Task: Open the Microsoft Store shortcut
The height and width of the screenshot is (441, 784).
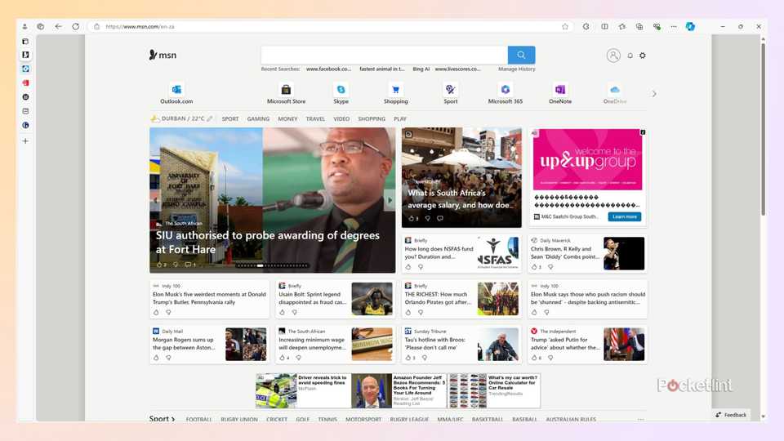Action: 286,90
